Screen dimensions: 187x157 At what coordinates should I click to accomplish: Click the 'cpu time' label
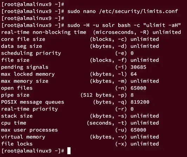14,123
